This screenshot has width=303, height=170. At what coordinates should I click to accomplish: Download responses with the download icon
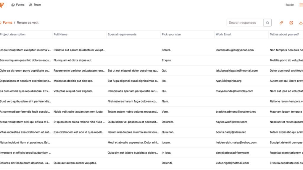(x=301, y=23)
